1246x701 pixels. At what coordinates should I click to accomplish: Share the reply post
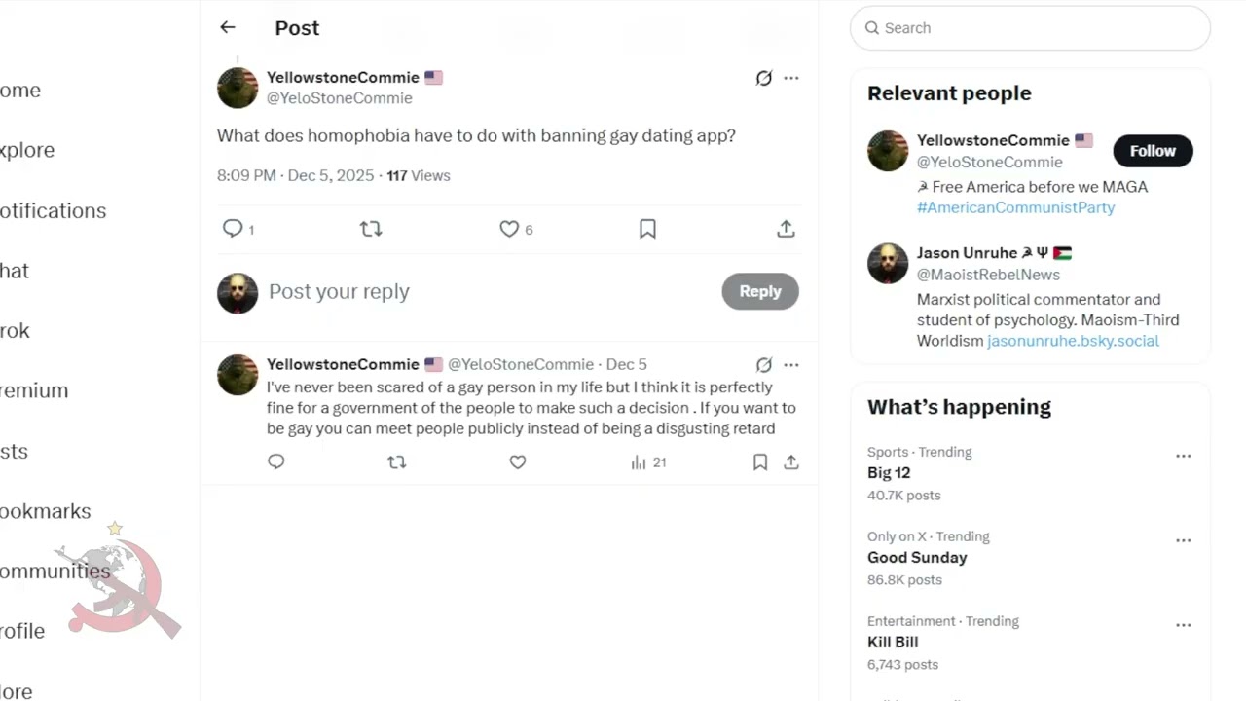(791, 462)
